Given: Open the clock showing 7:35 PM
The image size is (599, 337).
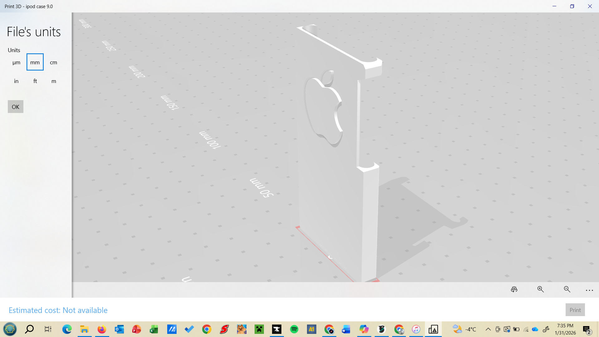Looking at the screenshot, I should coord(565,329).
